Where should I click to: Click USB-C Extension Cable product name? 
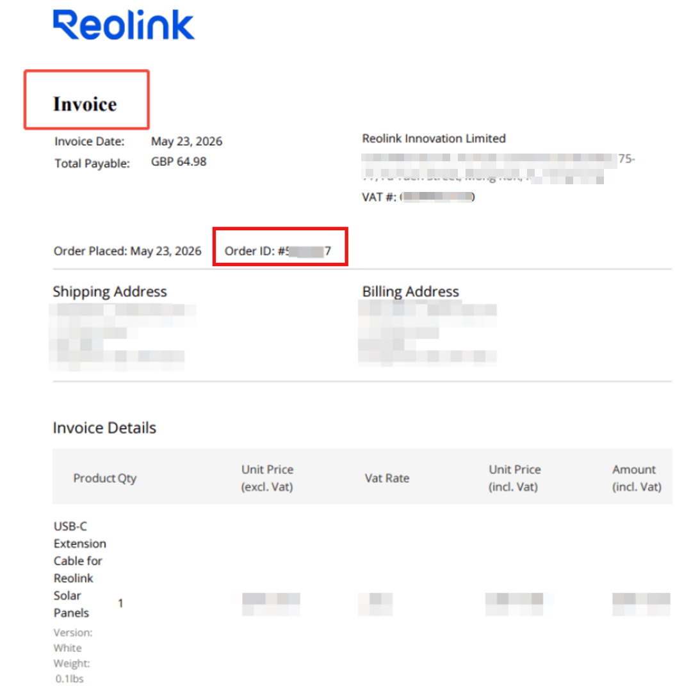[x=80, y=569]
